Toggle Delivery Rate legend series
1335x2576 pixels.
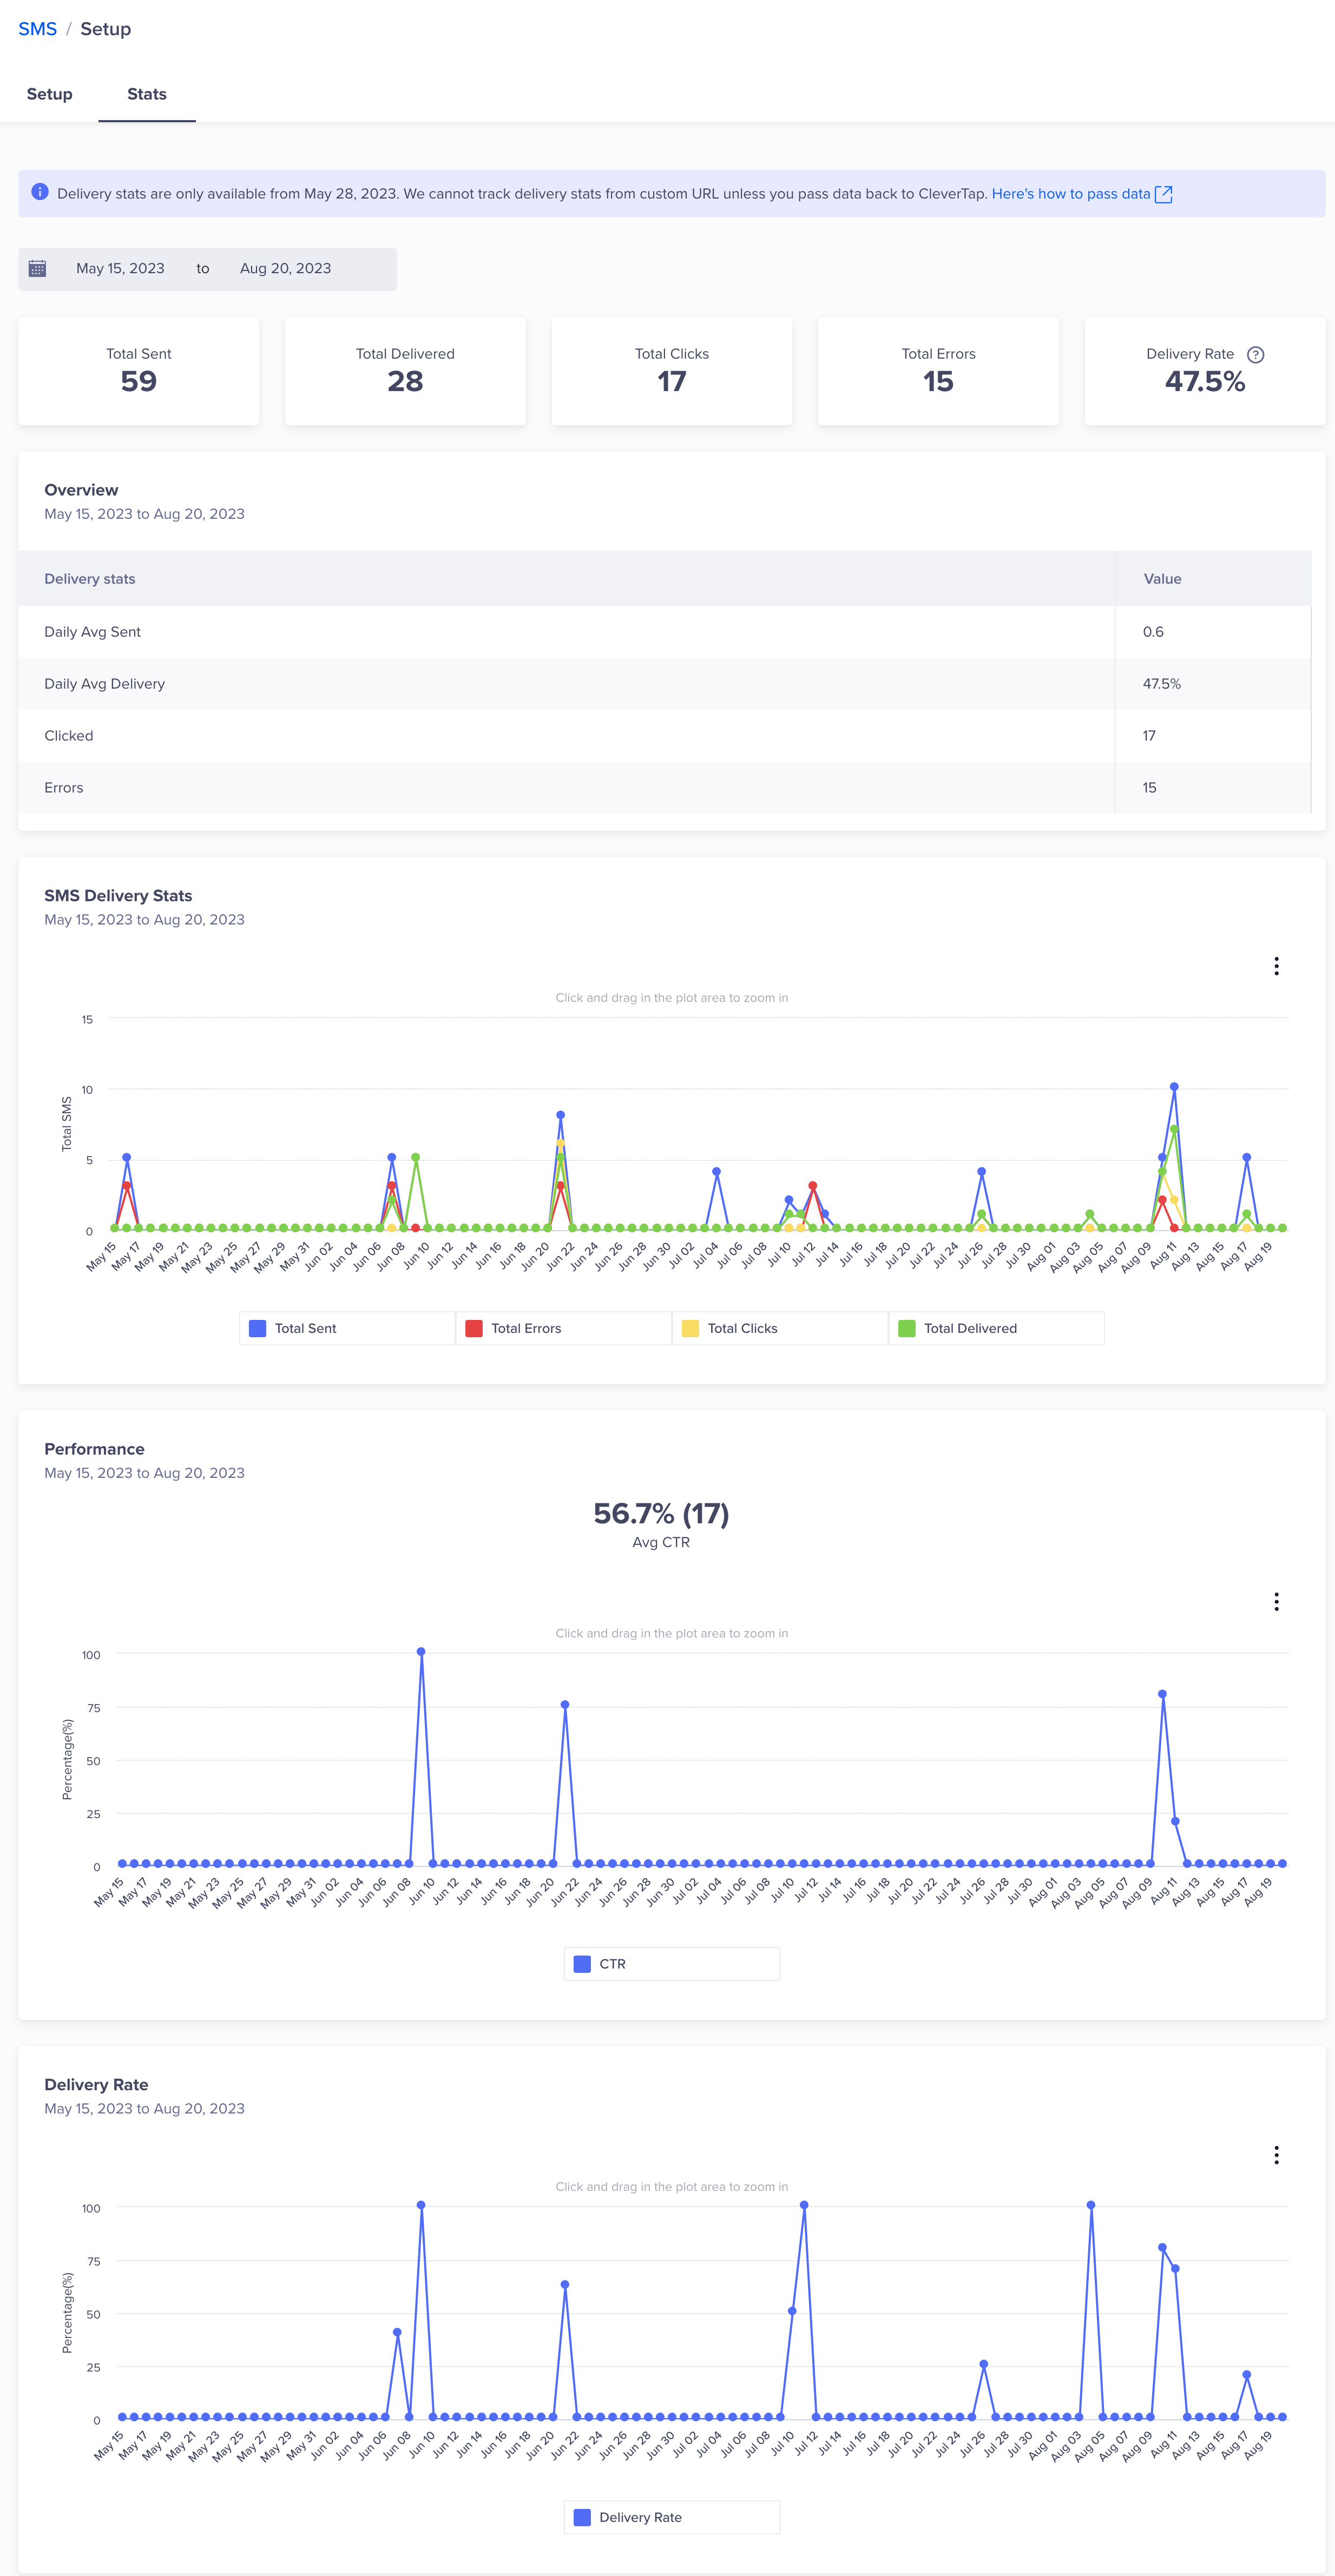(x=672, y=2517)
